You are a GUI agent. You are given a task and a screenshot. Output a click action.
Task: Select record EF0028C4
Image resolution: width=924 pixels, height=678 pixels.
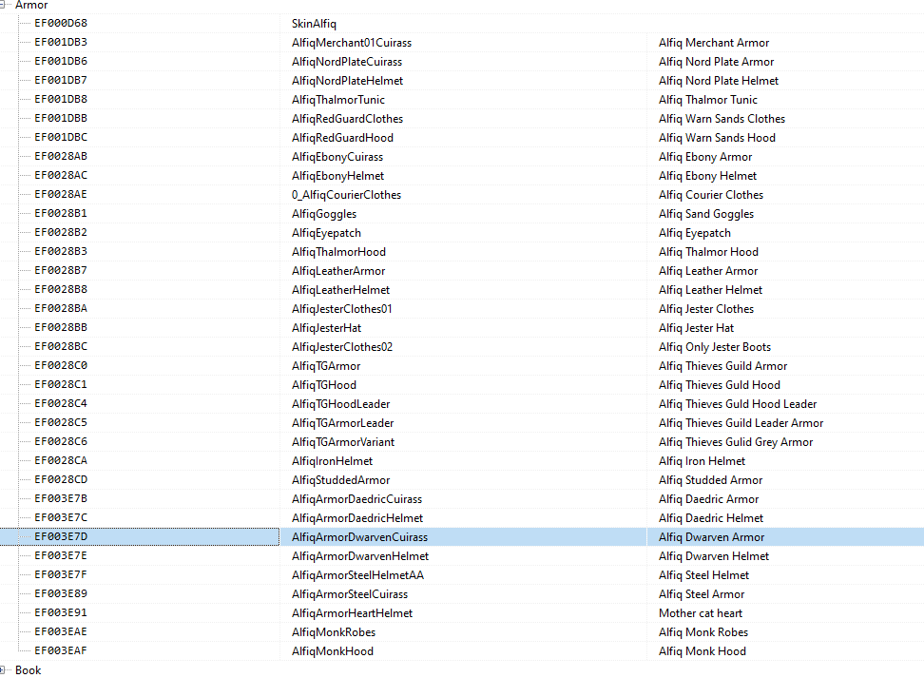[61, 403]
